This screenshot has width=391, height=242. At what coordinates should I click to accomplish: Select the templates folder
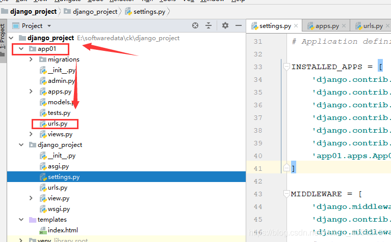pos(52,220)
